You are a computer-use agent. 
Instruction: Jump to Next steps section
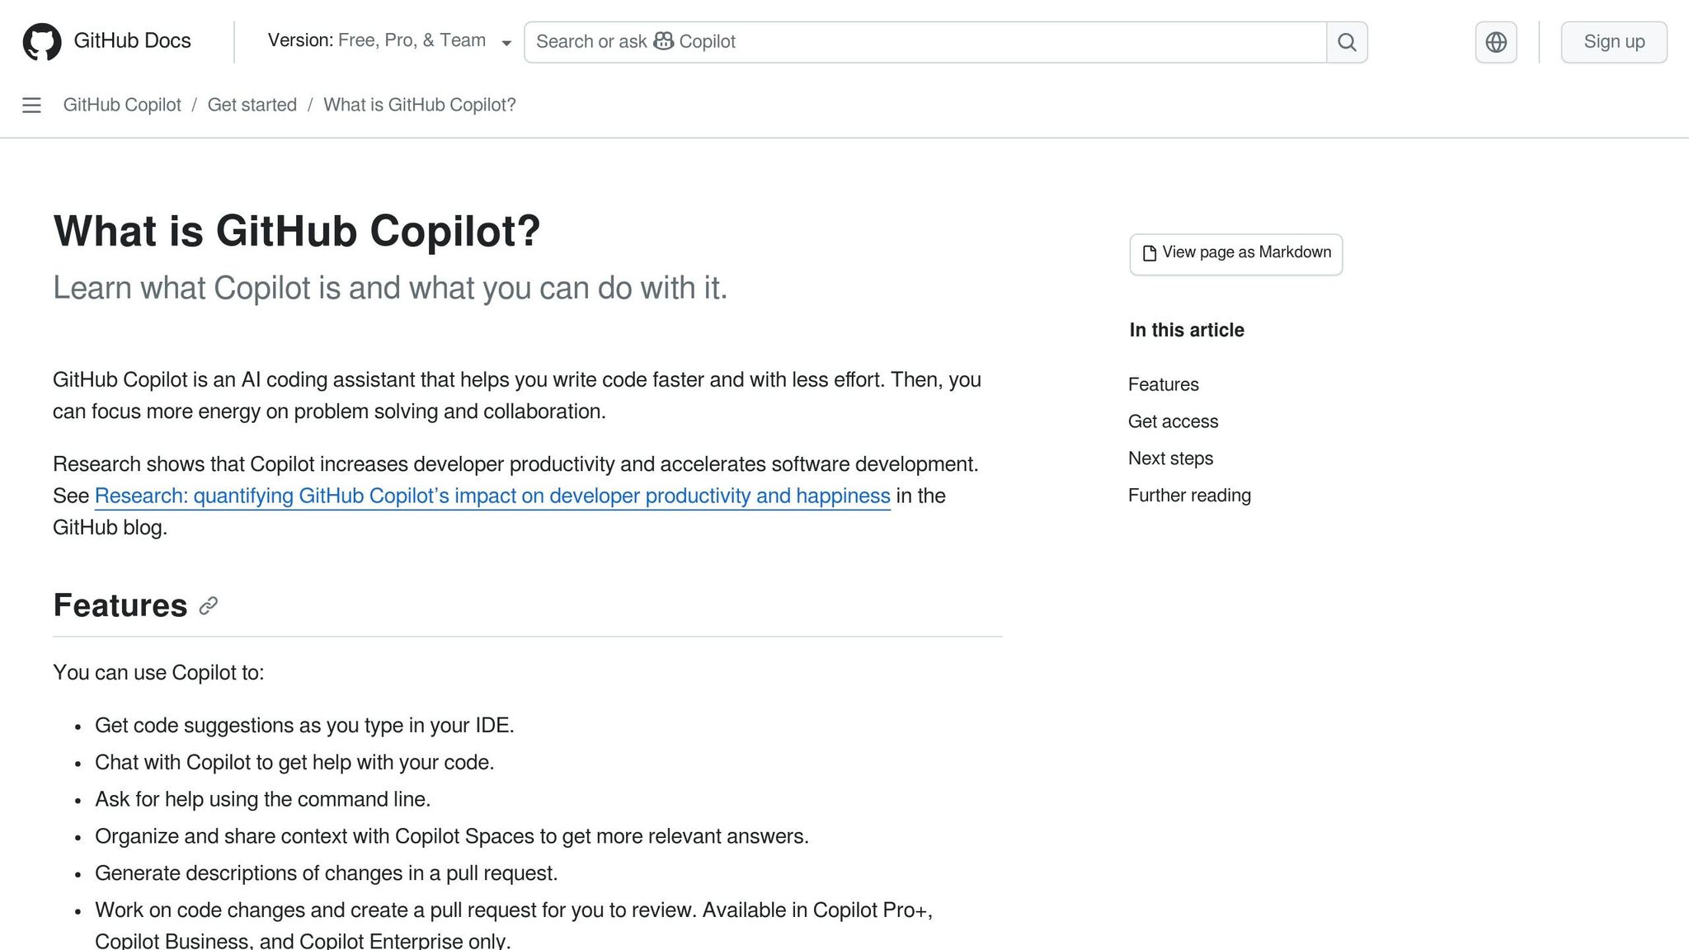click(x=1170, y=459)
